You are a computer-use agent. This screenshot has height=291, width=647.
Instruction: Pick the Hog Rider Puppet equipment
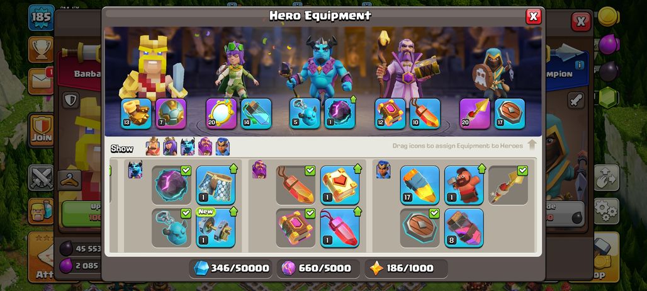(x=464, y=185)
